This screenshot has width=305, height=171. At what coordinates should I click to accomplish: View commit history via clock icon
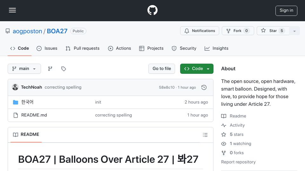tap(204, 87)
